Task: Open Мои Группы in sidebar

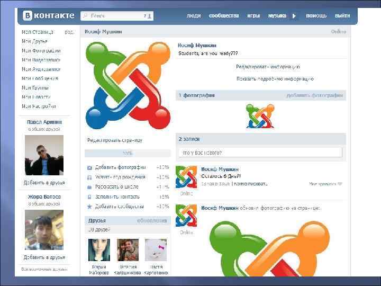Action: (35, 87)
